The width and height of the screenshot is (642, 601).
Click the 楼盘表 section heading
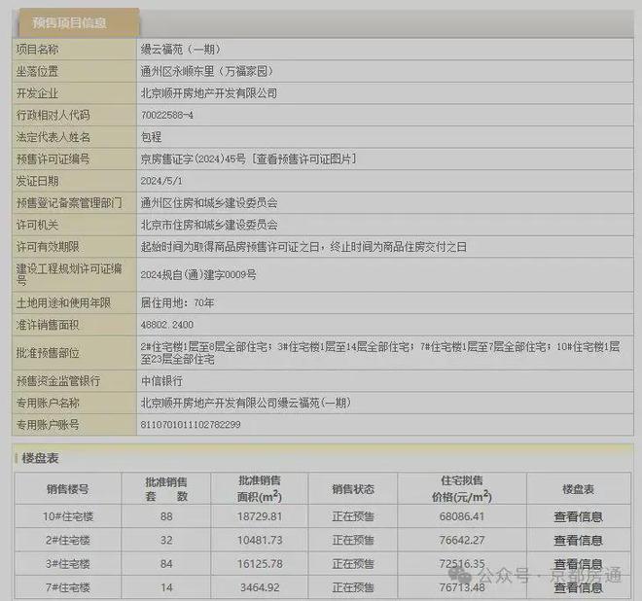[40, 458]
